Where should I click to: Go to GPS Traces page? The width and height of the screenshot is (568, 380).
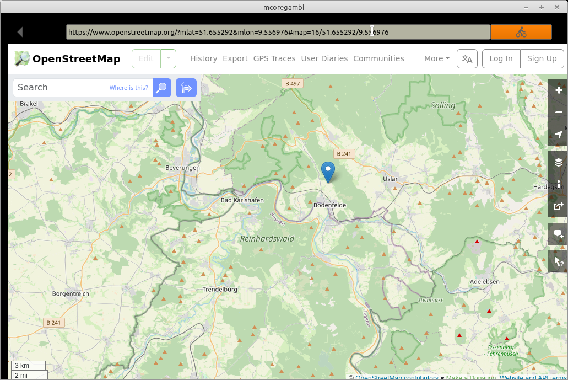tap(274, 58)
